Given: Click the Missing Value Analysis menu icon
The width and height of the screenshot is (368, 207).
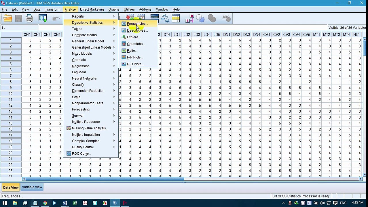Looking at the screenshot, I should 69,128.
